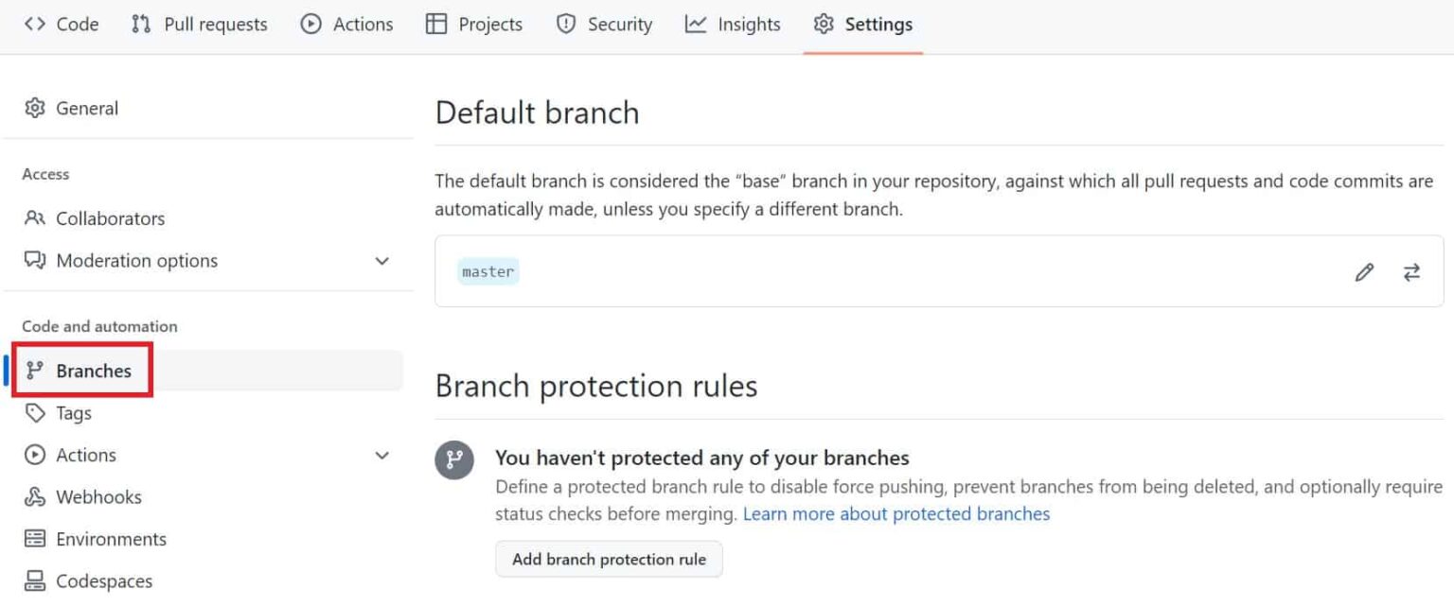The width and height of the screenshot is (1454, 606).
Task: Open Learn more about protected branches
Action: coord(895,513)
